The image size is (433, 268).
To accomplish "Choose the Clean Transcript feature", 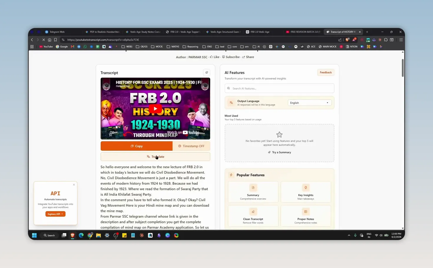I will coord(253,216).
